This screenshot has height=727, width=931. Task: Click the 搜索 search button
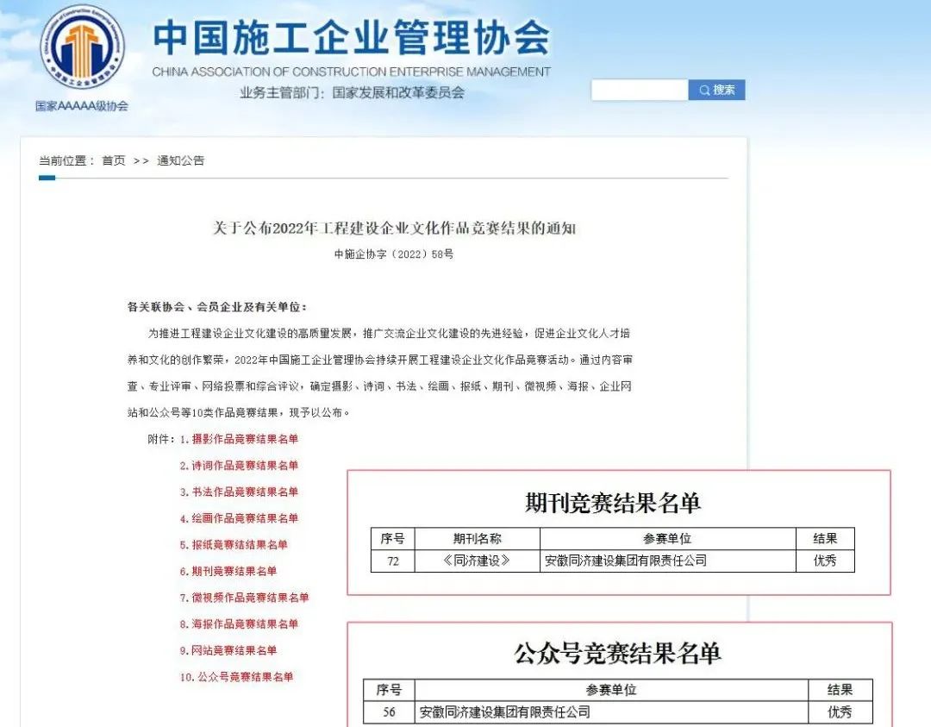coord(716,90)
